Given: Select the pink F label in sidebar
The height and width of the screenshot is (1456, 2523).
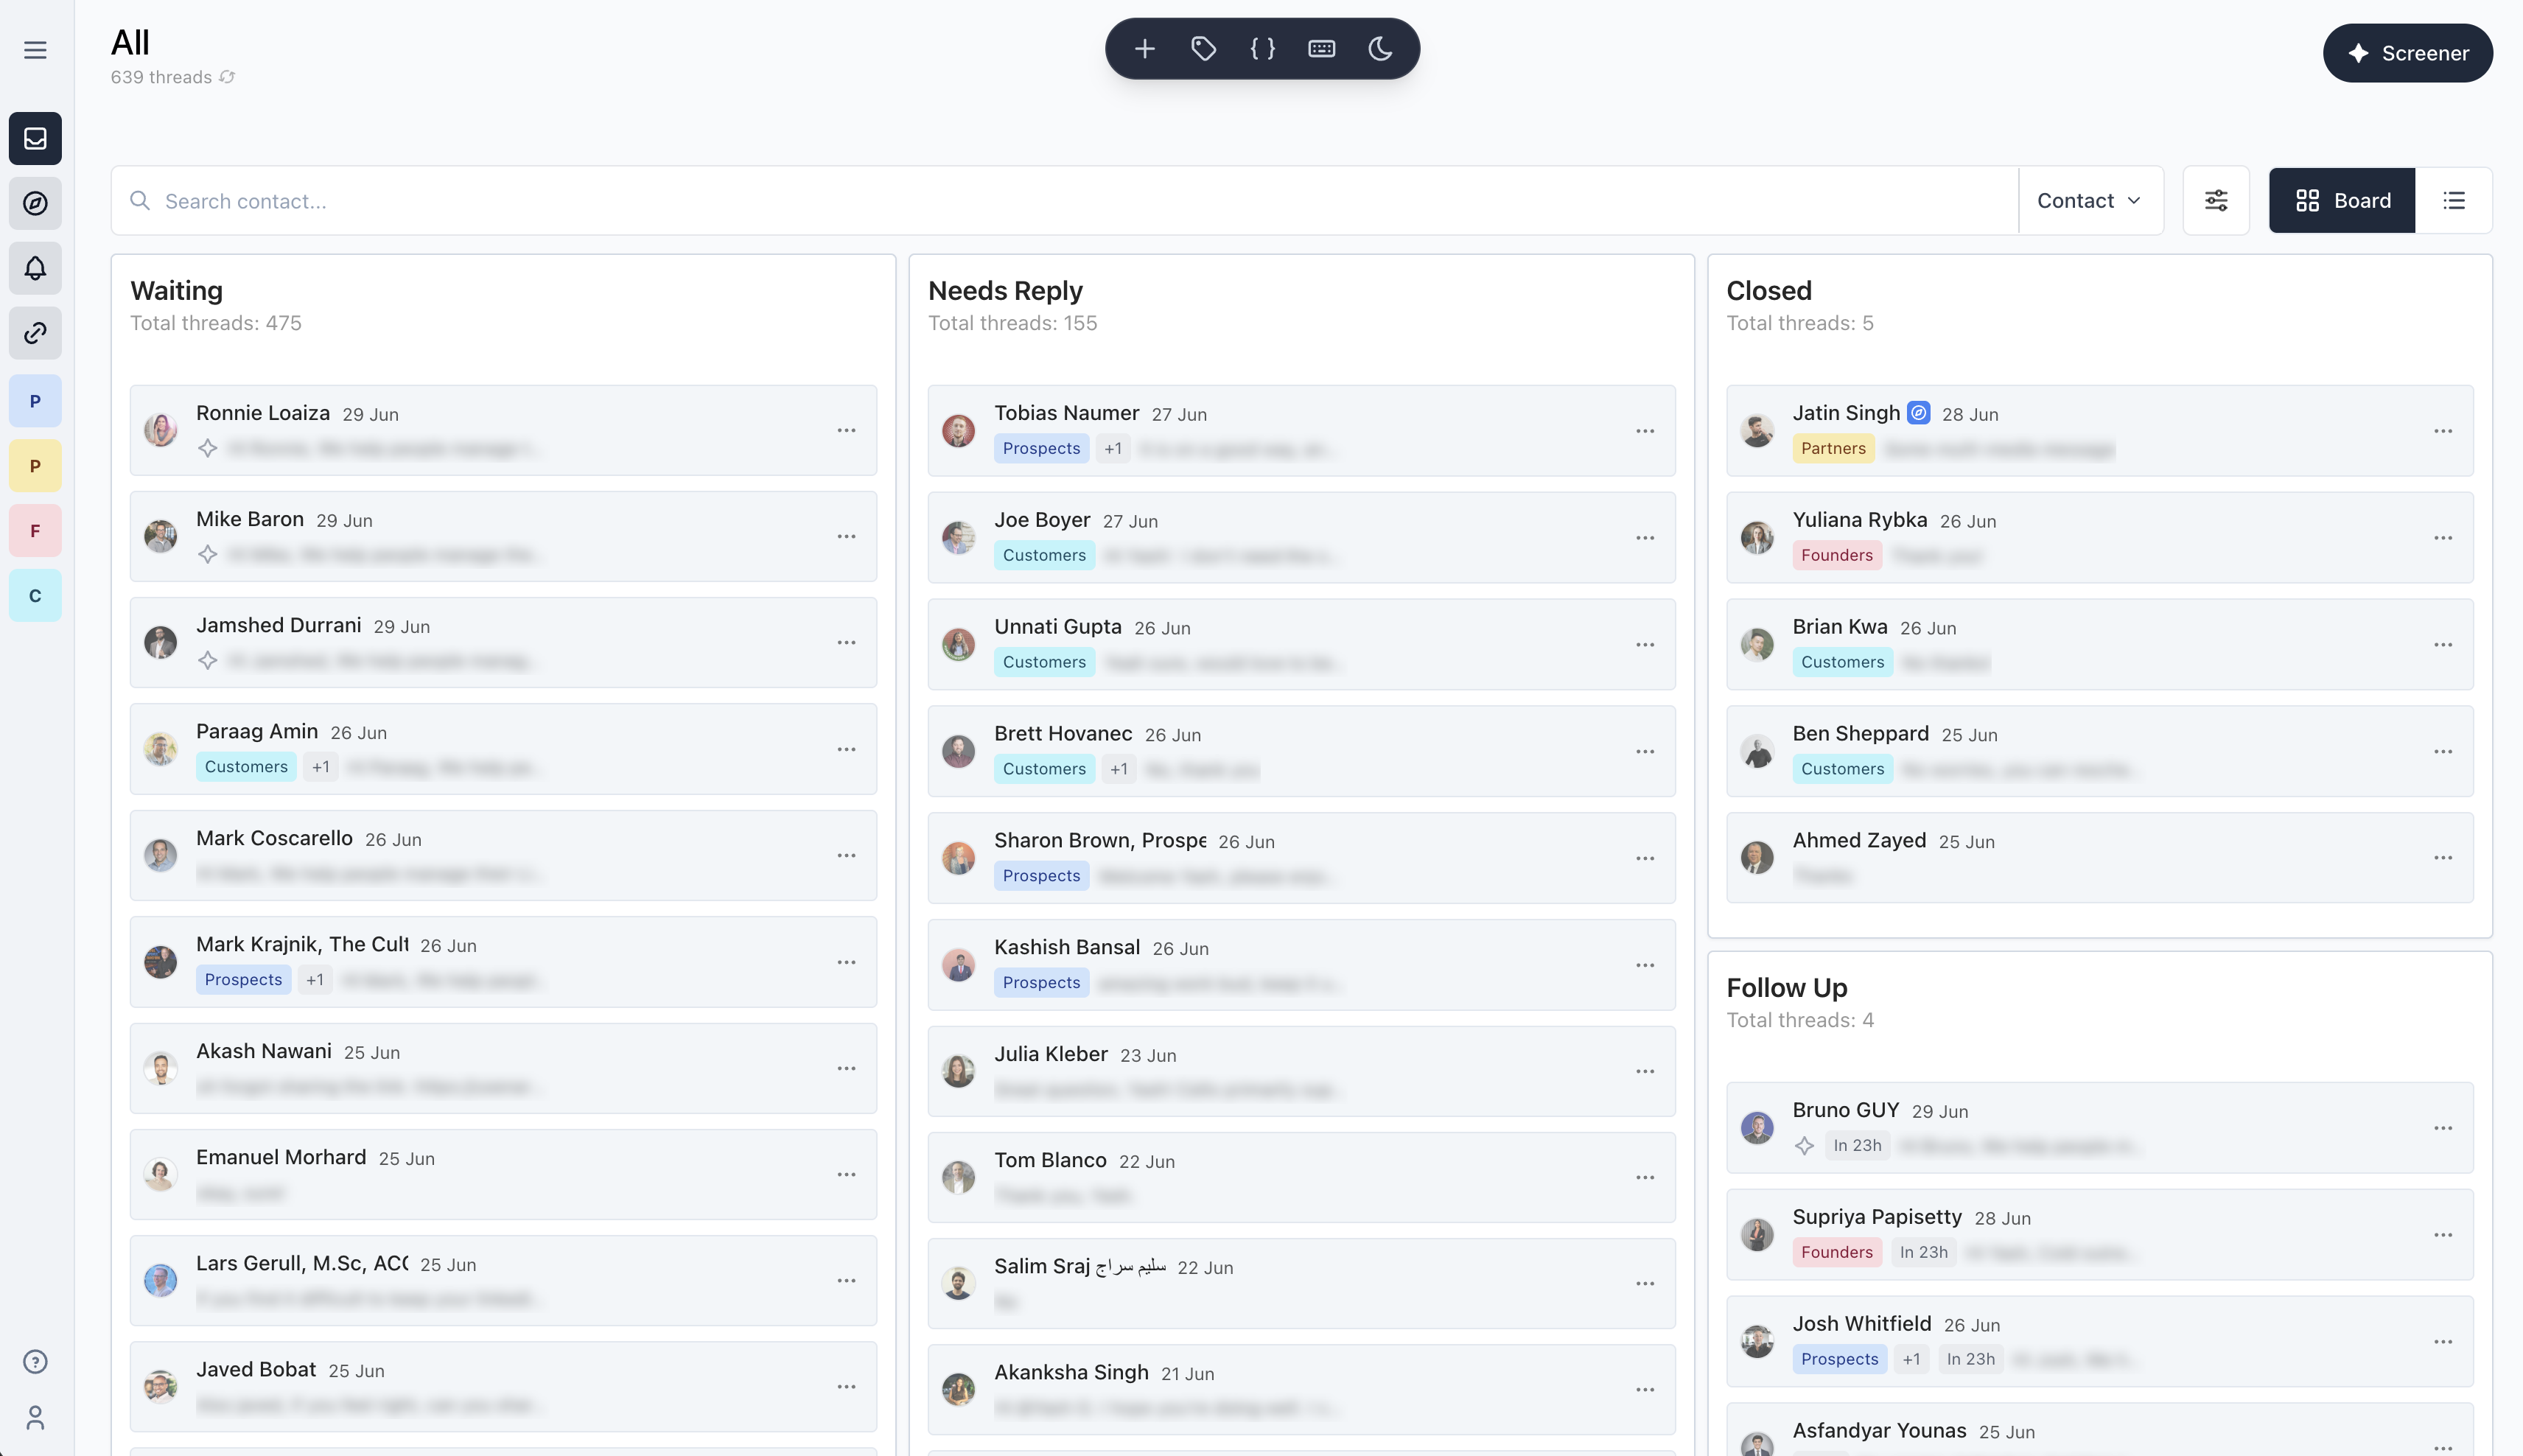Looking at the screenshot, I should point(35,531).
